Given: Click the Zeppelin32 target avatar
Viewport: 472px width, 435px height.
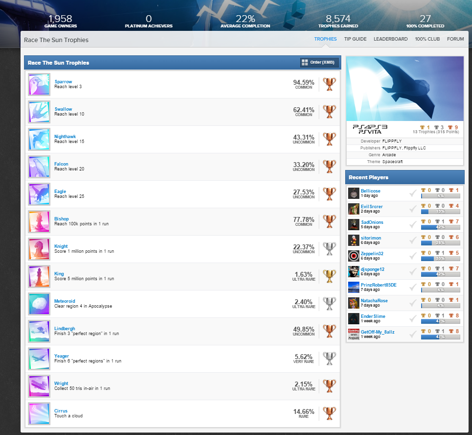Looking at the screenshot, I should pos(354,256).
